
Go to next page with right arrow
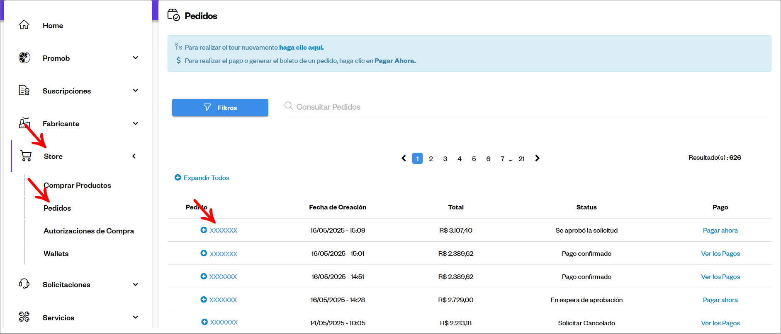(x=537, y=158)
